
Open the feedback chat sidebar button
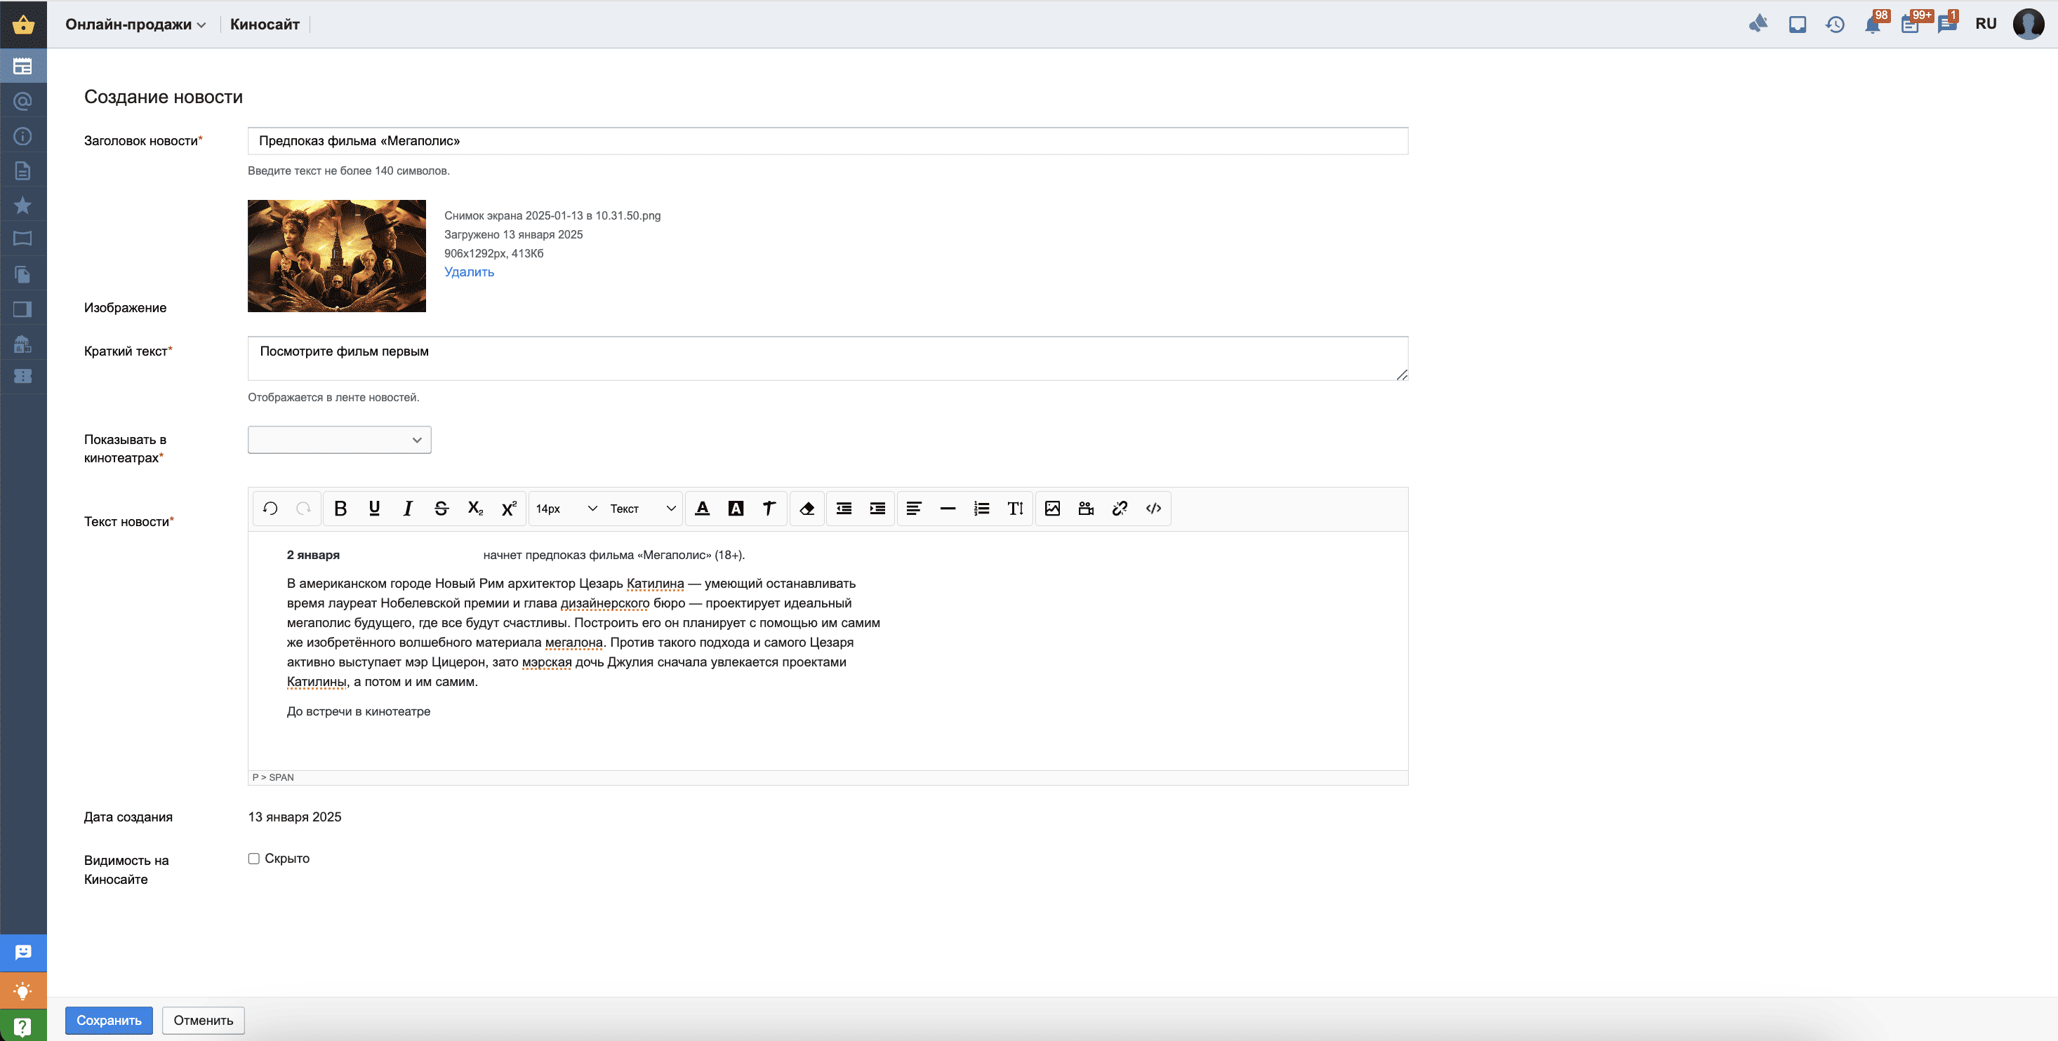pos(23,953)
